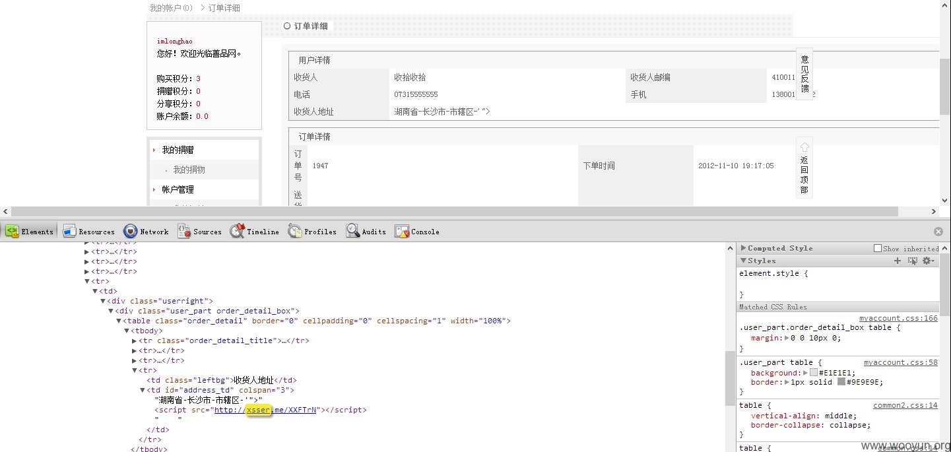Collapse the table class="order_detail" node
Image resolution: width=951 pixels, height=452 pixels.
tap(119, 321)
